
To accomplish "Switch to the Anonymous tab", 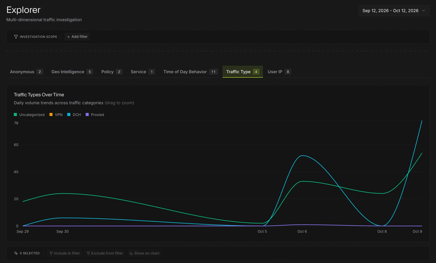I will click(26, 72).
